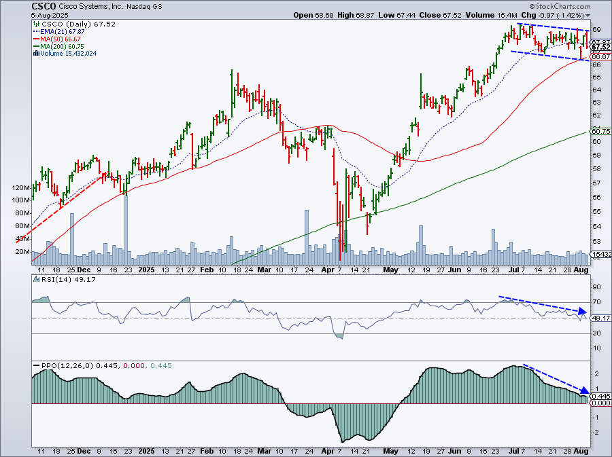The height and width of the screenshot is (457, 612).
Task: Click the 66.67 MA(50) price axis tag
Action: pyautogui.click(x=600, y=56)
